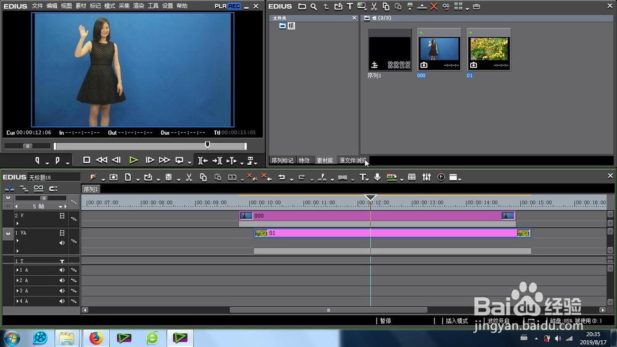Open the bin view mode dropdown
Screen dimensions: 617x347
click(467, 8)
